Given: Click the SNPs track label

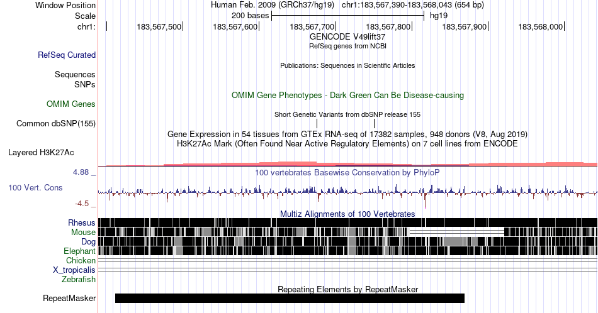Looking at the screenshot, I should (85, 84).
